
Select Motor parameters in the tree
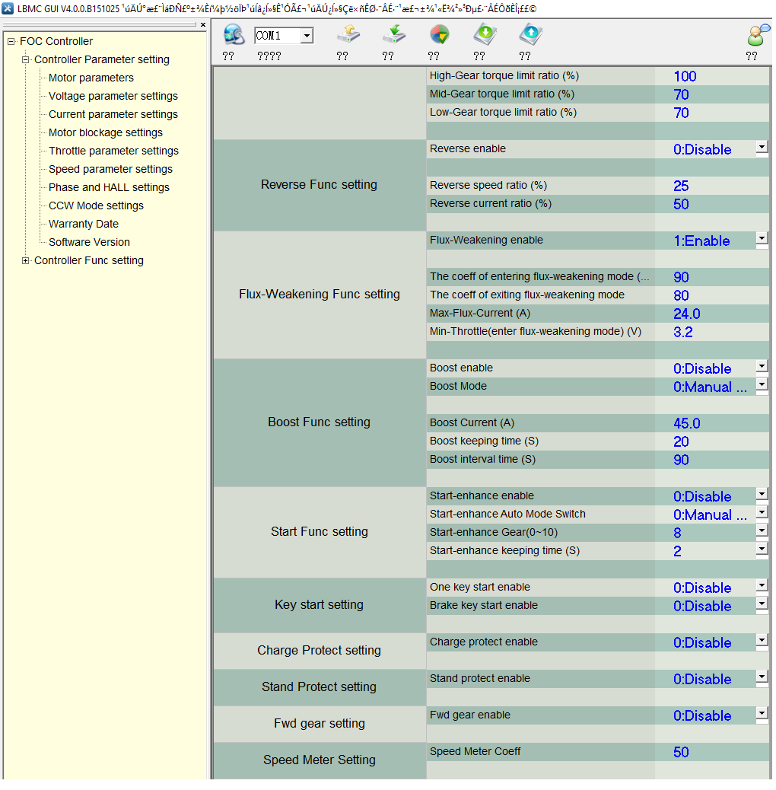coord(91,78)
